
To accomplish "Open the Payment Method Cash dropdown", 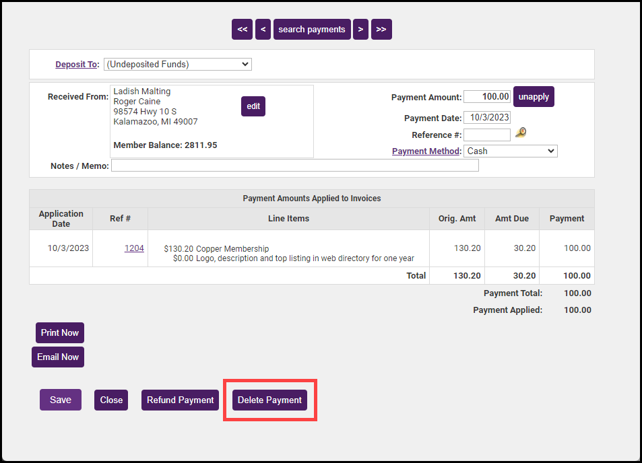I will [510, 151].
